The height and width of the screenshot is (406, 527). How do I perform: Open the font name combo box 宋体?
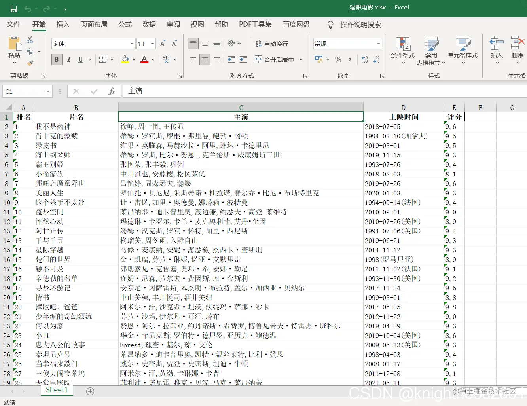(93, 44)
